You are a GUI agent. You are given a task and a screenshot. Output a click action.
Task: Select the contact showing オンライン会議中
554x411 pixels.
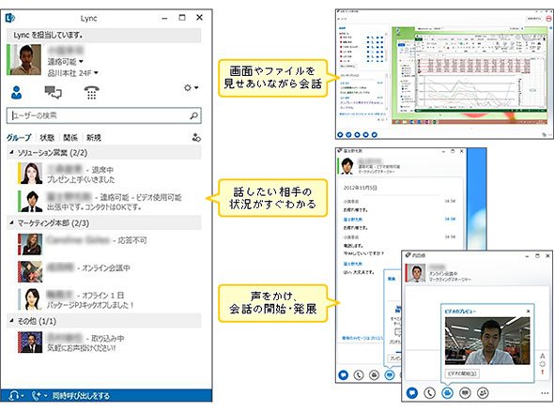tap(104, 271)
